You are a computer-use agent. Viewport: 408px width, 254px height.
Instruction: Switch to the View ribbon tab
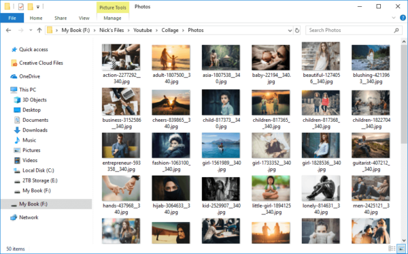click(84, 18)
